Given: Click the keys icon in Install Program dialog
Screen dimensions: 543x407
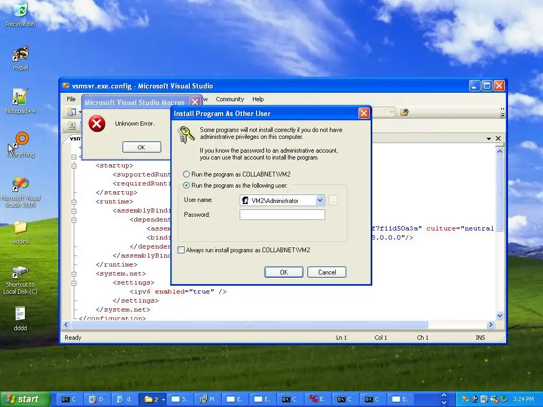Looking at the screenshot, I should coord(186,135).
